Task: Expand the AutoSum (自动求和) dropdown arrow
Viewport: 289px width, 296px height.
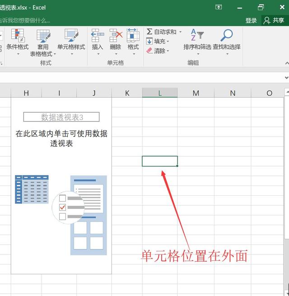Action: tap(180, 32)
